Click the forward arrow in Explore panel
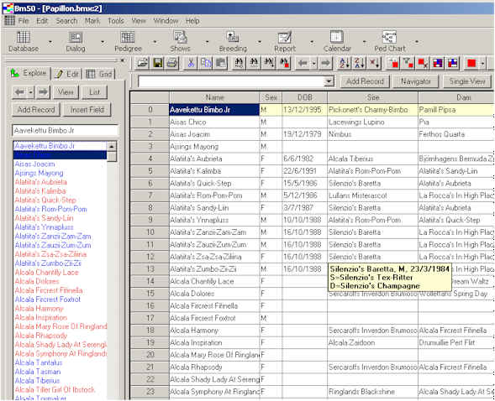The width and height of the screenshot is (495, 401). coord(43,92)
